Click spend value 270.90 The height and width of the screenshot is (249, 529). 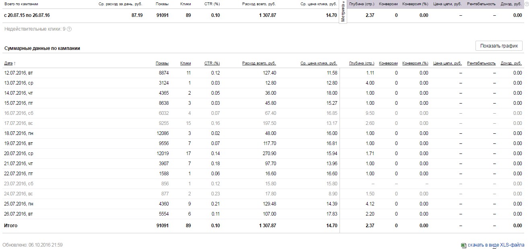tap(270, 154)
